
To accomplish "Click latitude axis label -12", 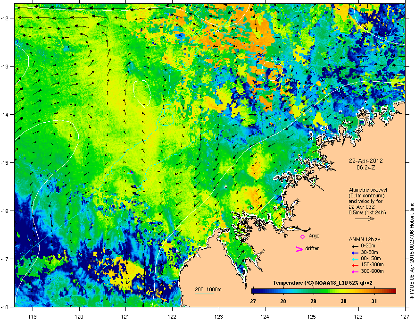I will tap(5, 18).
